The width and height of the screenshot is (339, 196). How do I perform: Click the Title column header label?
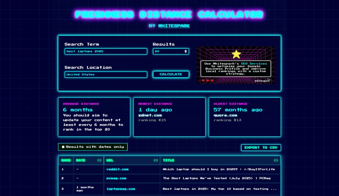tap(168, 160)
